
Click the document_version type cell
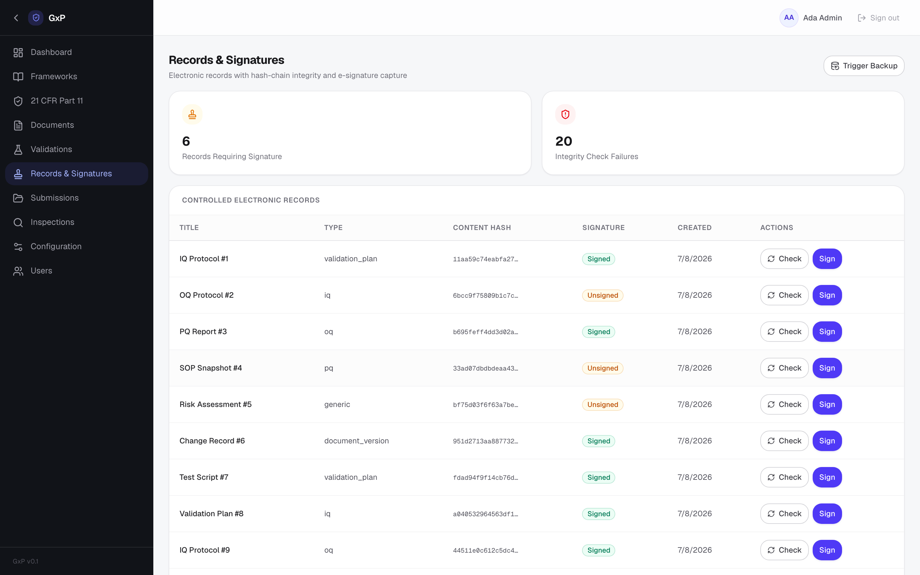(356, 441)
